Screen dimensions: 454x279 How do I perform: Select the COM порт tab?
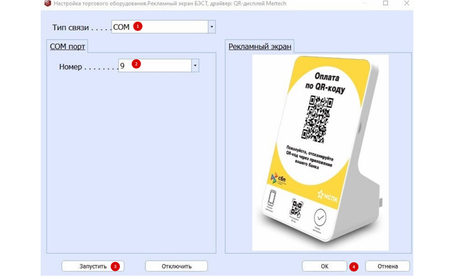tap(67, 46)
